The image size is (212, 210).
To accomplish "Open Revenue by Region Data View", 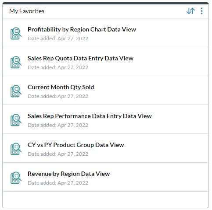I will (68, 174).
